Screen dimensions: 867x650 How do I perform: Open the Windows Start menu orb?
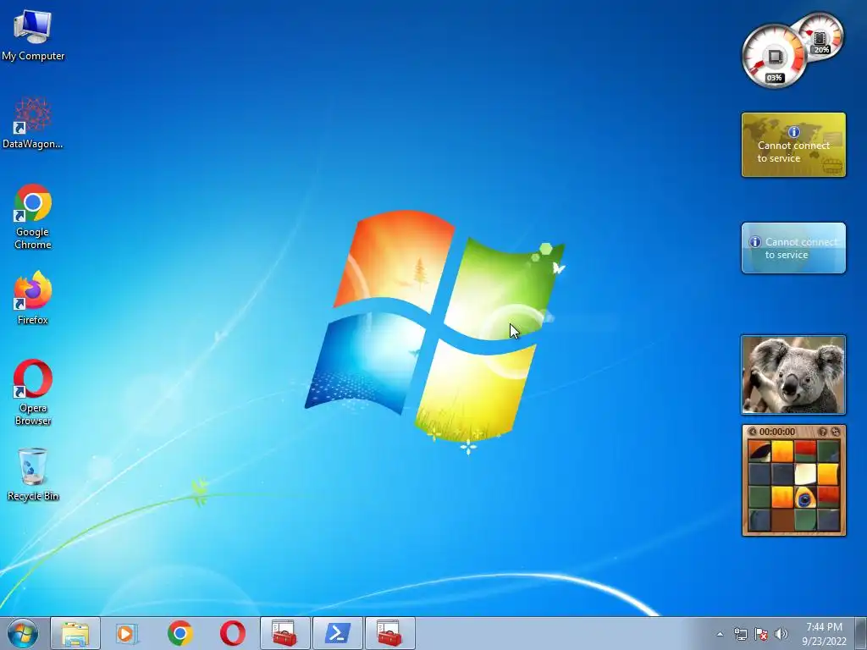coord(23,633)
